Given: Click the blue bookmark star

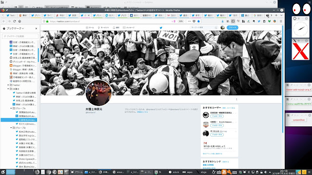Looking at the screenshot, I should [198, 21].
